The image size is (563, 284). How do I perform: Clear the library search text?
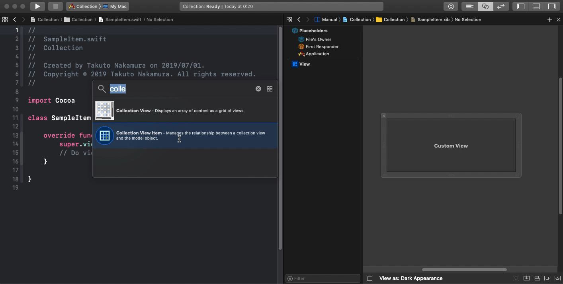tap(258, 89)
